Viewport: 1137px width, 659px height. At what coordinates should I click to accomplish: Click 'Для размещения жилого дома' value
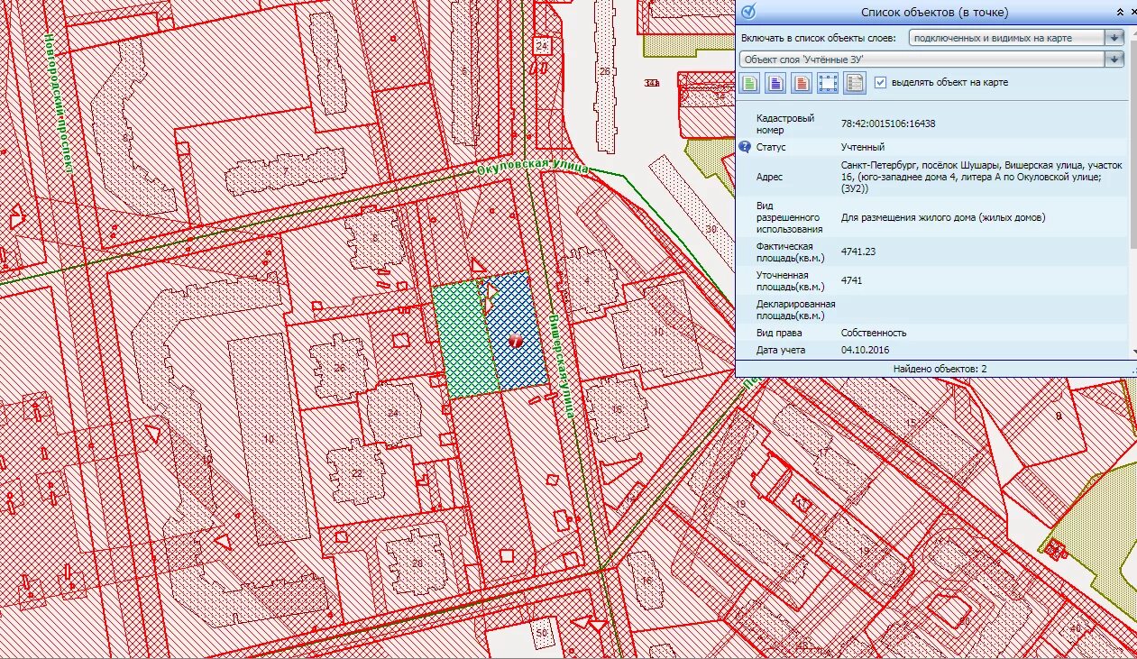pyautogui.click(x=943, y=218)
